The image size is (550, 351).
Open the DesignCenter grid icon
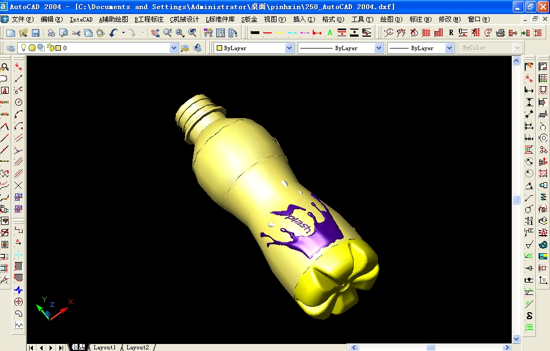[221, 33]
